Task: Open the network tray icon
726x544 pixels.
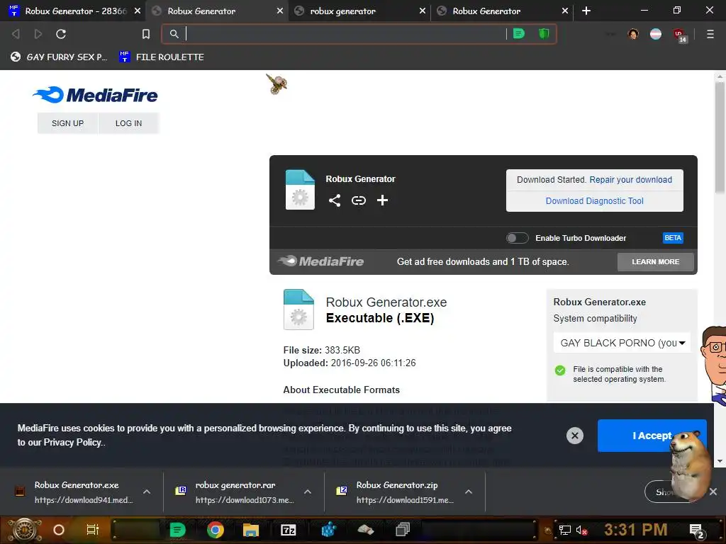Action: point(564,530)
